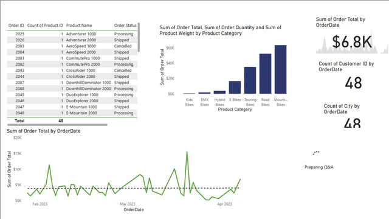Click the Total row of the table
The height and width of the screenshot is (219, 389).
tap(72, 120)
